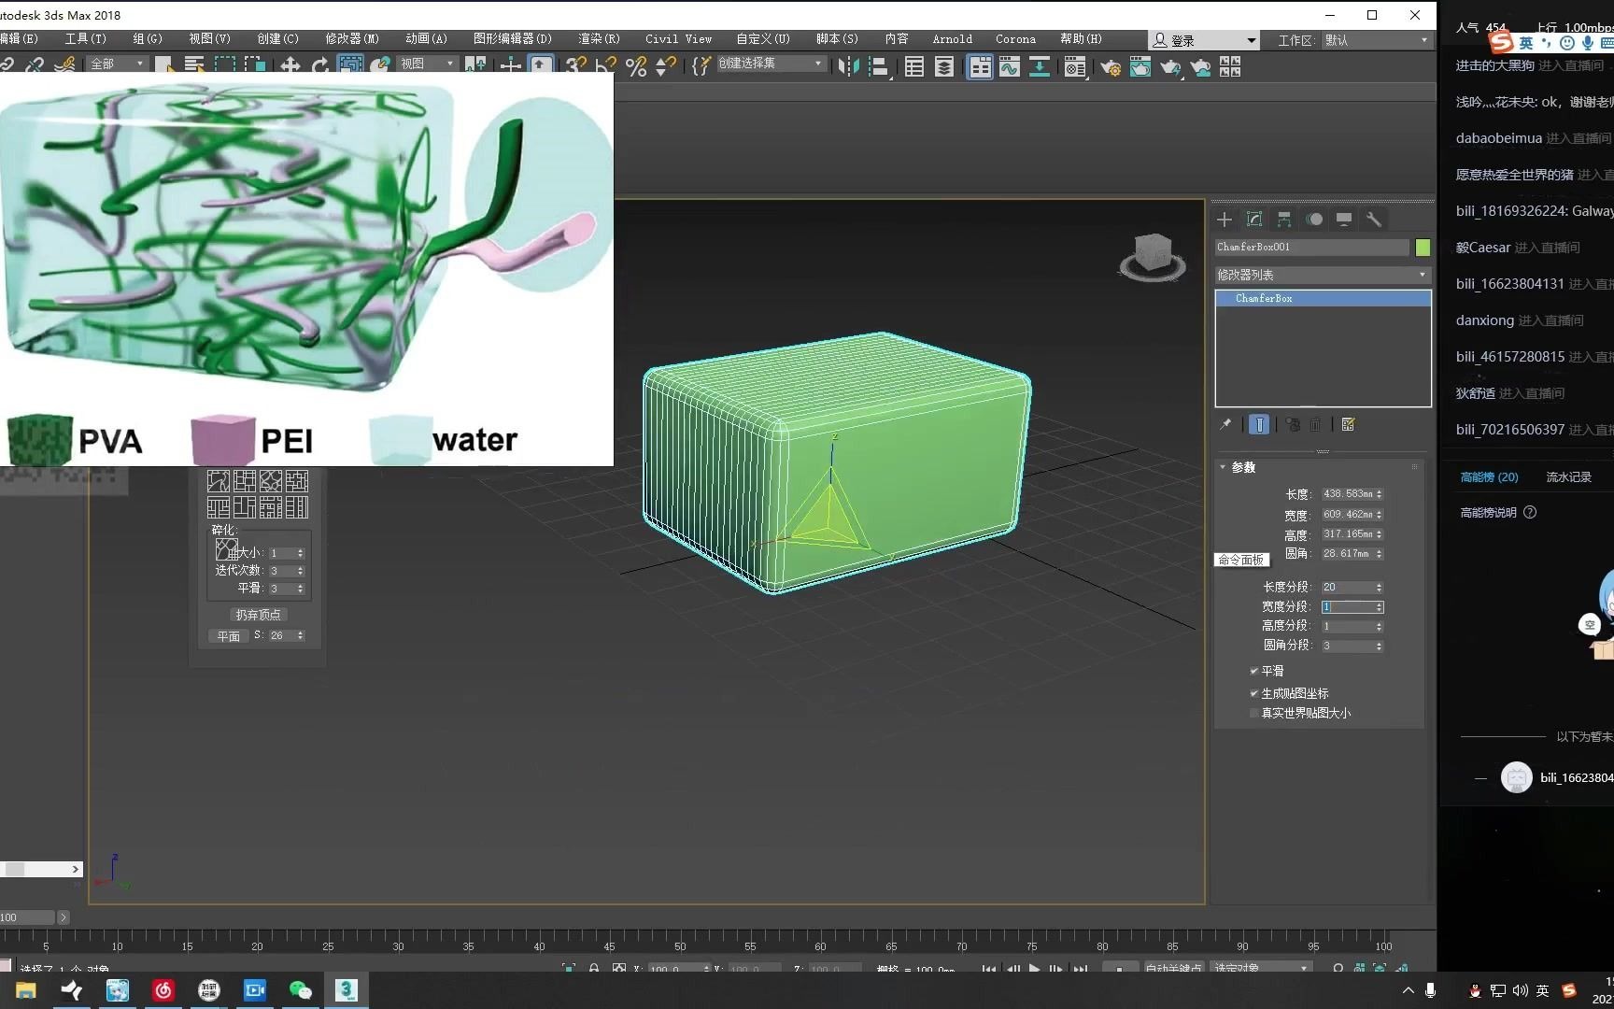Open the Arnold menu

tap(952, 39)
